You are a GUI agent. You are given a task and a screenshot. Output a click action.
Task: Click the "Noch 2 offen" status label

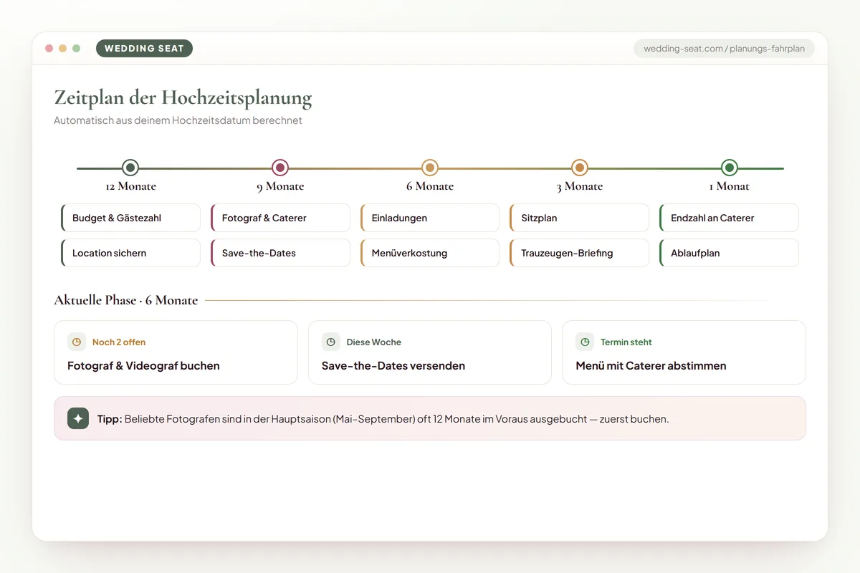tap(119, 342)
